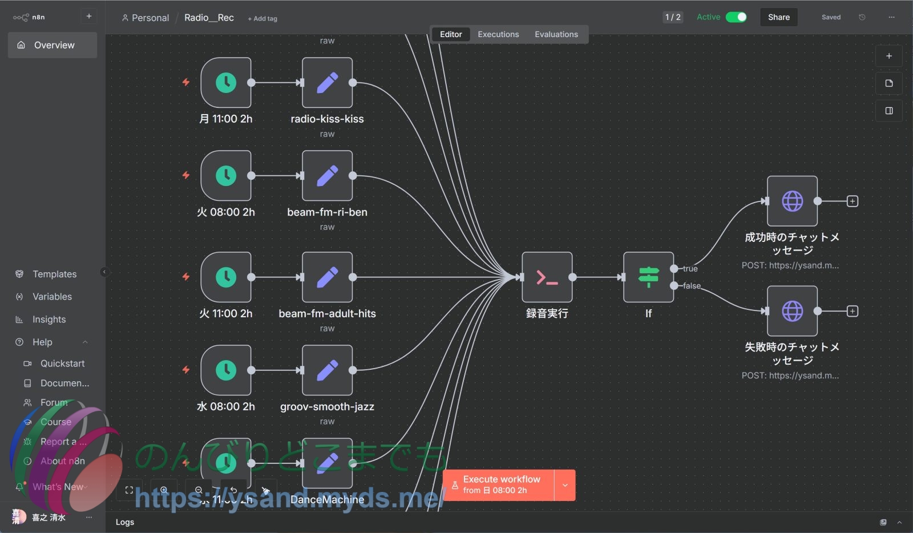The image size is (913, 533).
Task: Switch to the Executions tab
Action: 498,34
